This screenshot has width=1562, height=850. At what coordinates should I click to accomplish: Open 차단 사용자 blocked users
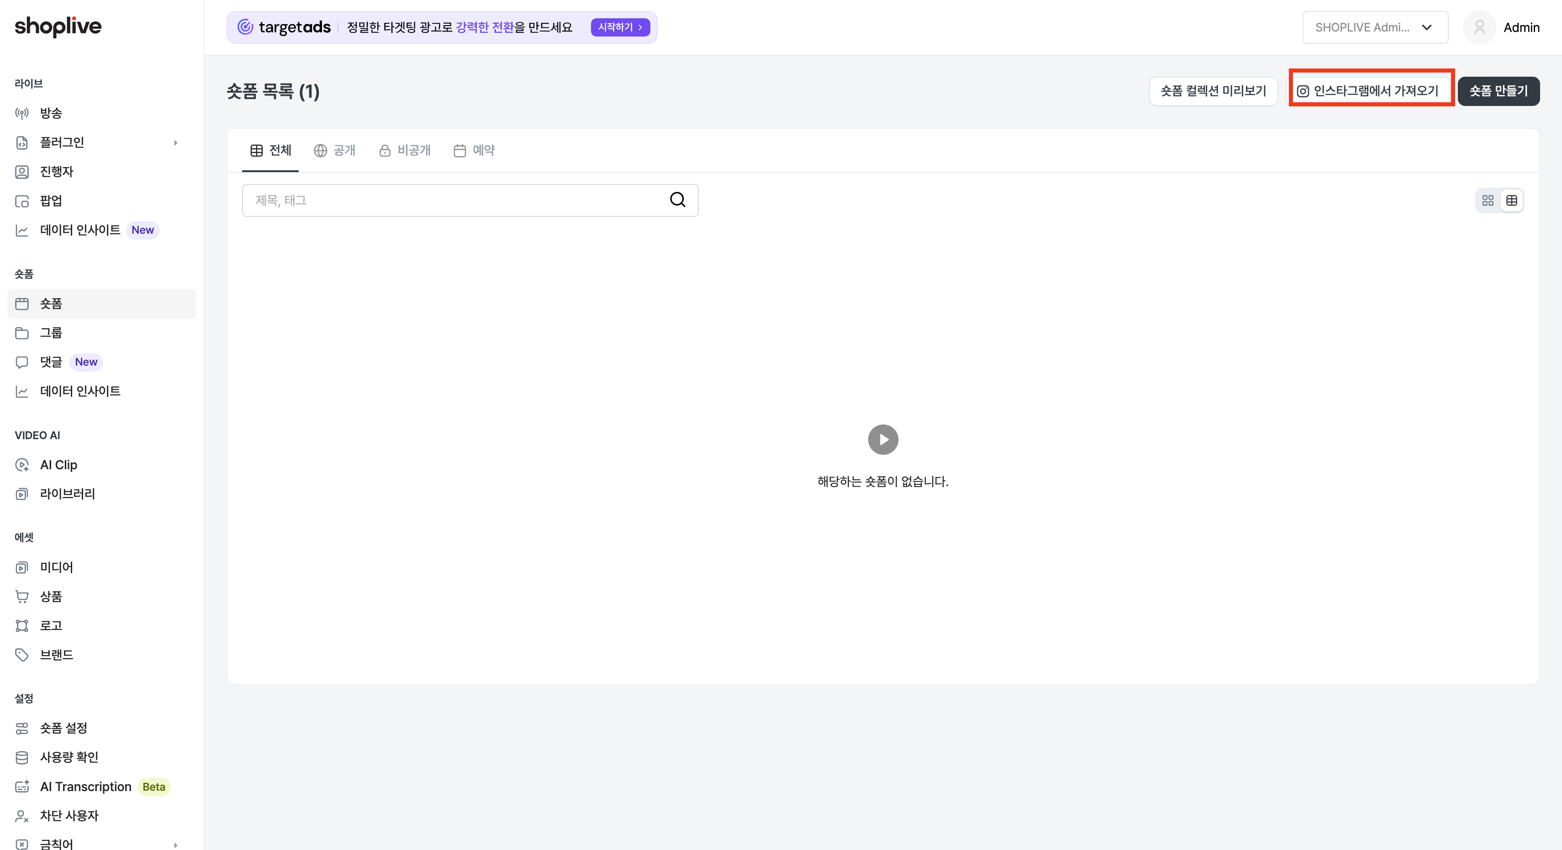coord(101,816)
